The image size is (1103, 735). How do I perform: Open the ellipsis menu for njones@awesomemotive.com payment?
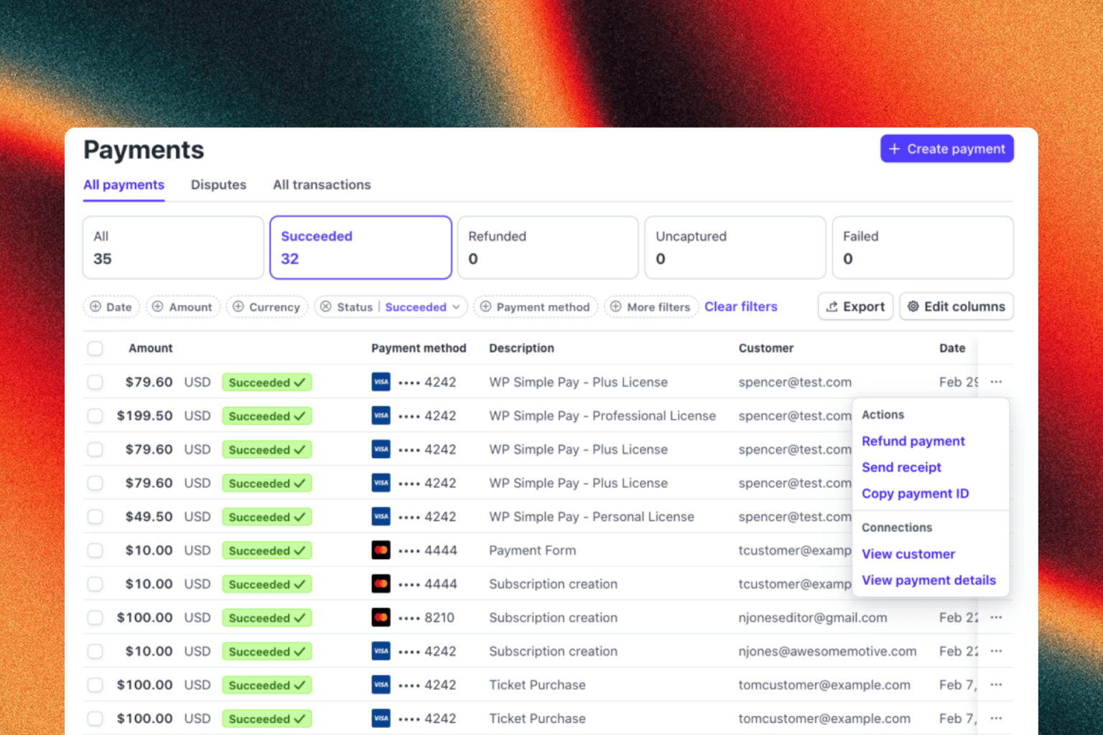996,651
